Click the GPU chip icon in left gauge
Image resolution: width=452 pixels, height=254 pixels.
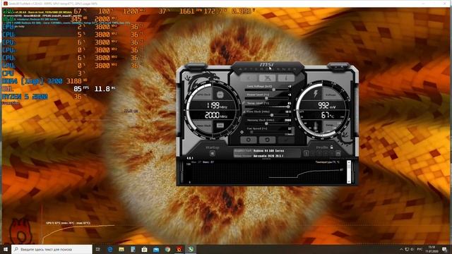click(220, 95)
